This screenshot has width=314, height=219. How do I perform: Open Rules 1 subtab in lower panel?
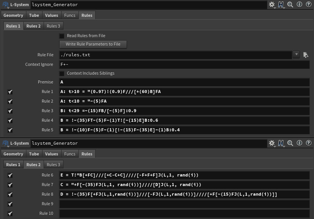tap(13, 165)
